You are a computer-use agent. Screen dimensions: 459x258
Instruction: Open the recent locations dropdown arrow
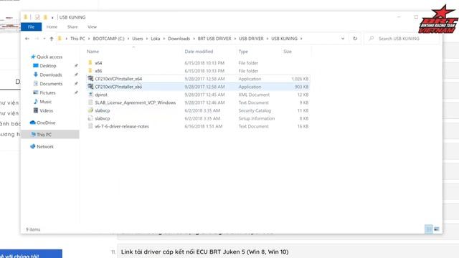point(44,39)
